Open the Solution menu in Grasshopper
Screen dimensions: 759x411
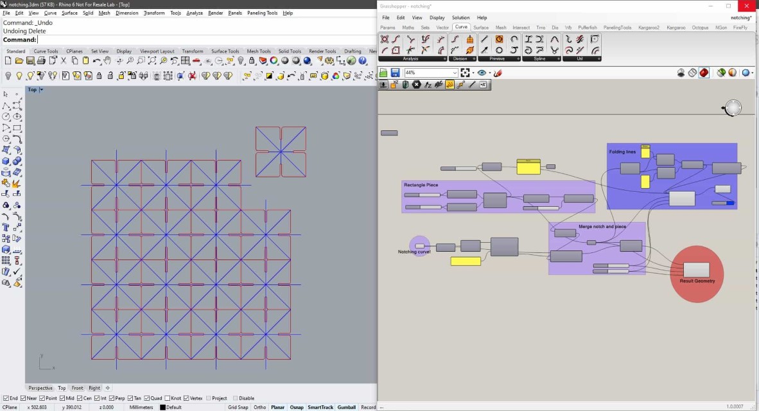point(460,17)
